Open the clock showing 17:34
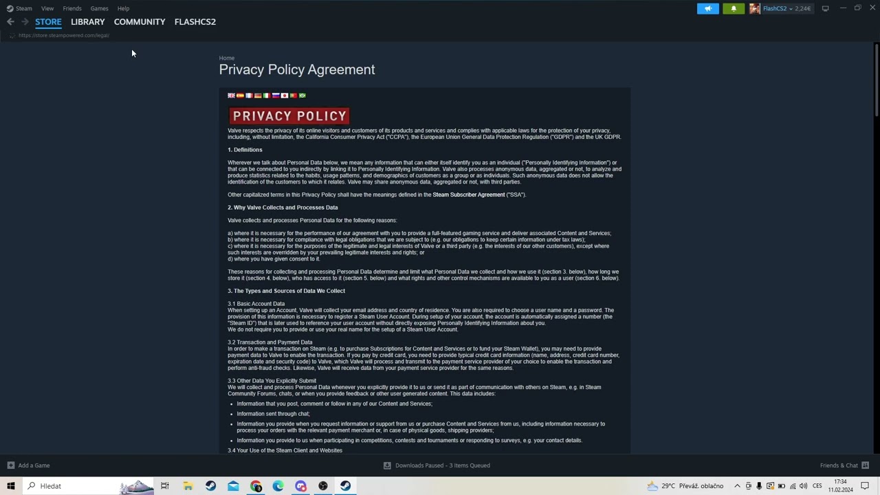This screenshot has width=880, height=495. pyautogui.click(x=840, y=486)
